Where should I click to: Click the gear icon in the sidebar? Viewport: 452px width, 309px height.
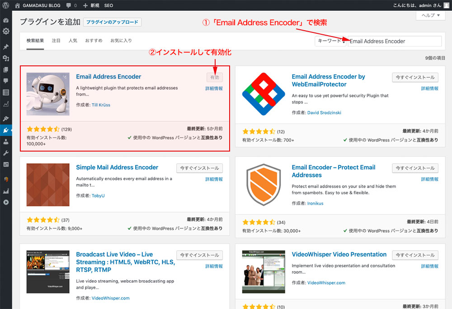coord(6,31)
